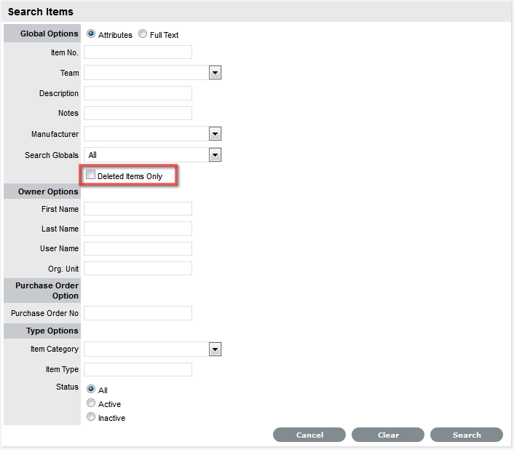Viewport: 514px width, 450px height.
Task: Click the Purchase Order No field
Action: (138, 313)
